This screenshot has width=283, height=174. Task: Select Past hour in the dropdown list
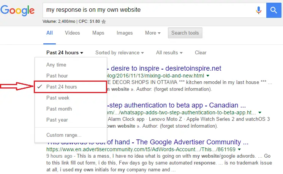[x=57, y=76]
